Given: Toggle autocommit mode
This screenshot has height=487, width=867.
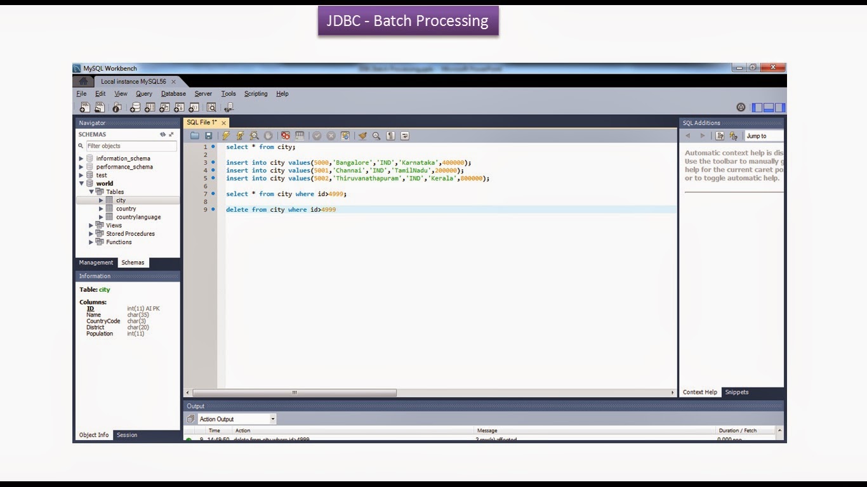Looking at the screenshot, I should click(345, 135).
